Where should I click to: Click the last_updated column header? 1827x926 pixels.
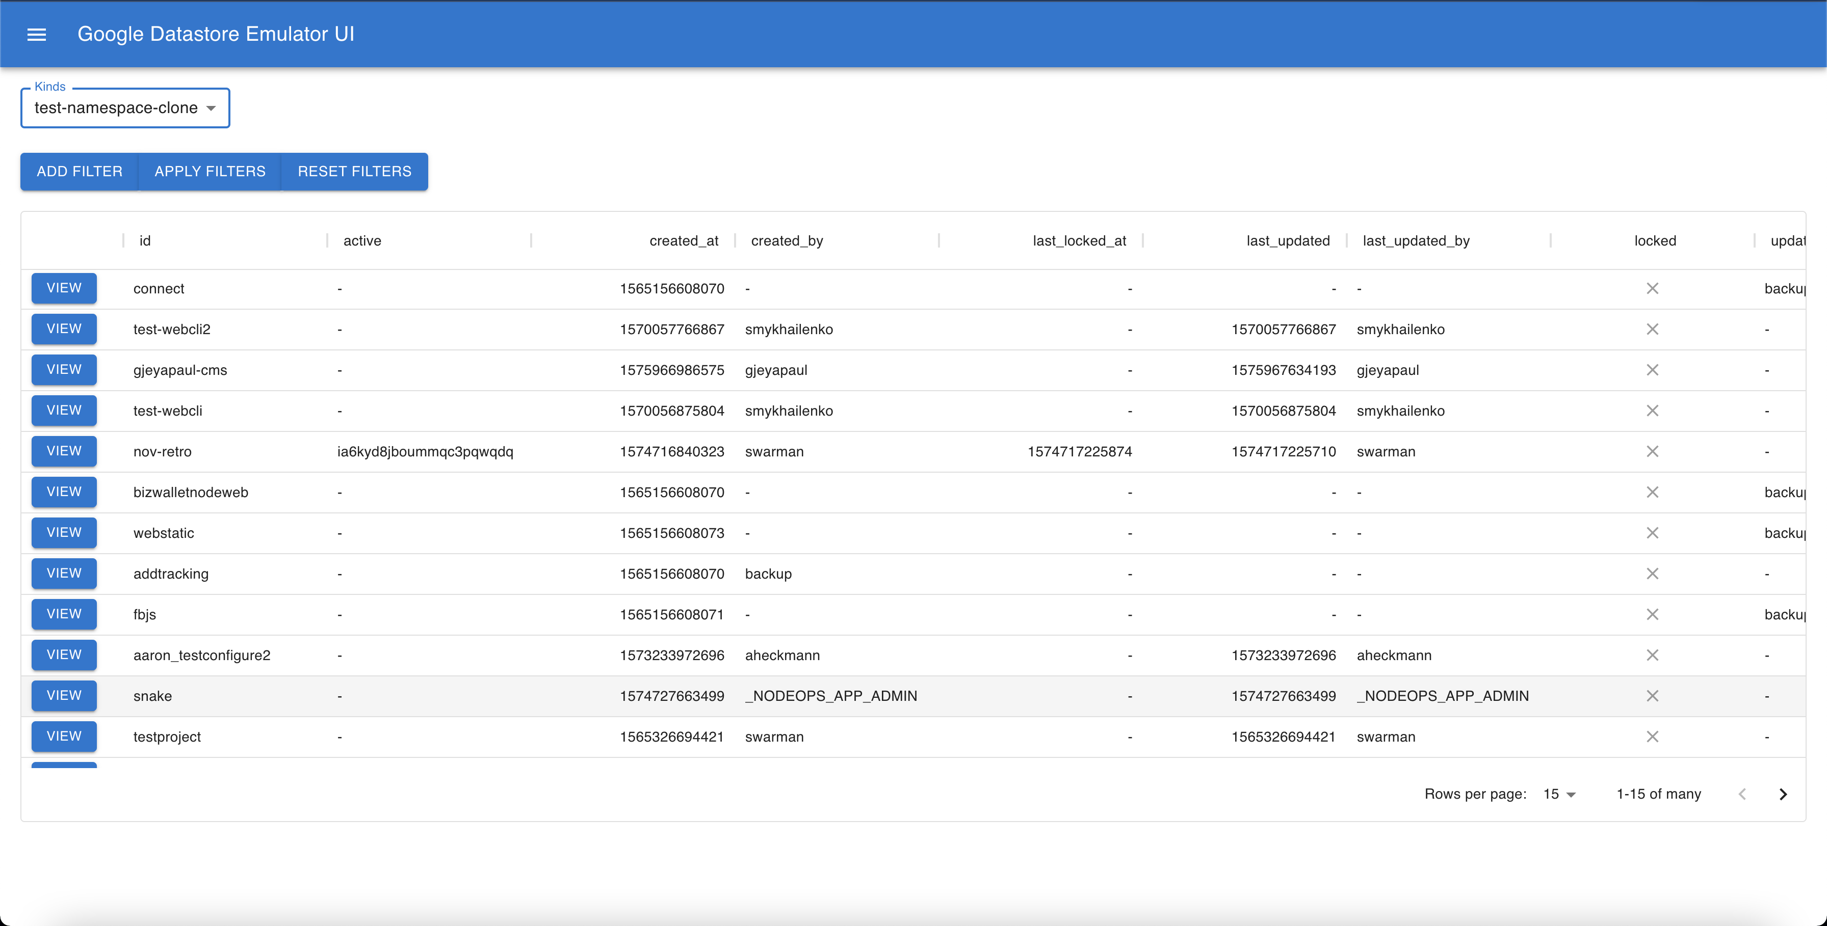(1287, 241)
